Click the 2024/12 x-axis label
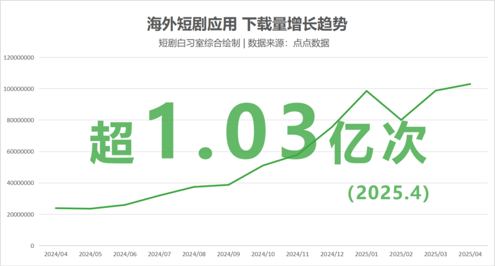 pyautogui.click(x=332, y=254)
